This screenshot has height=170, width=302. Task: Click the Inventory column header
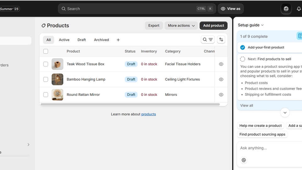[x=149, y=51]
